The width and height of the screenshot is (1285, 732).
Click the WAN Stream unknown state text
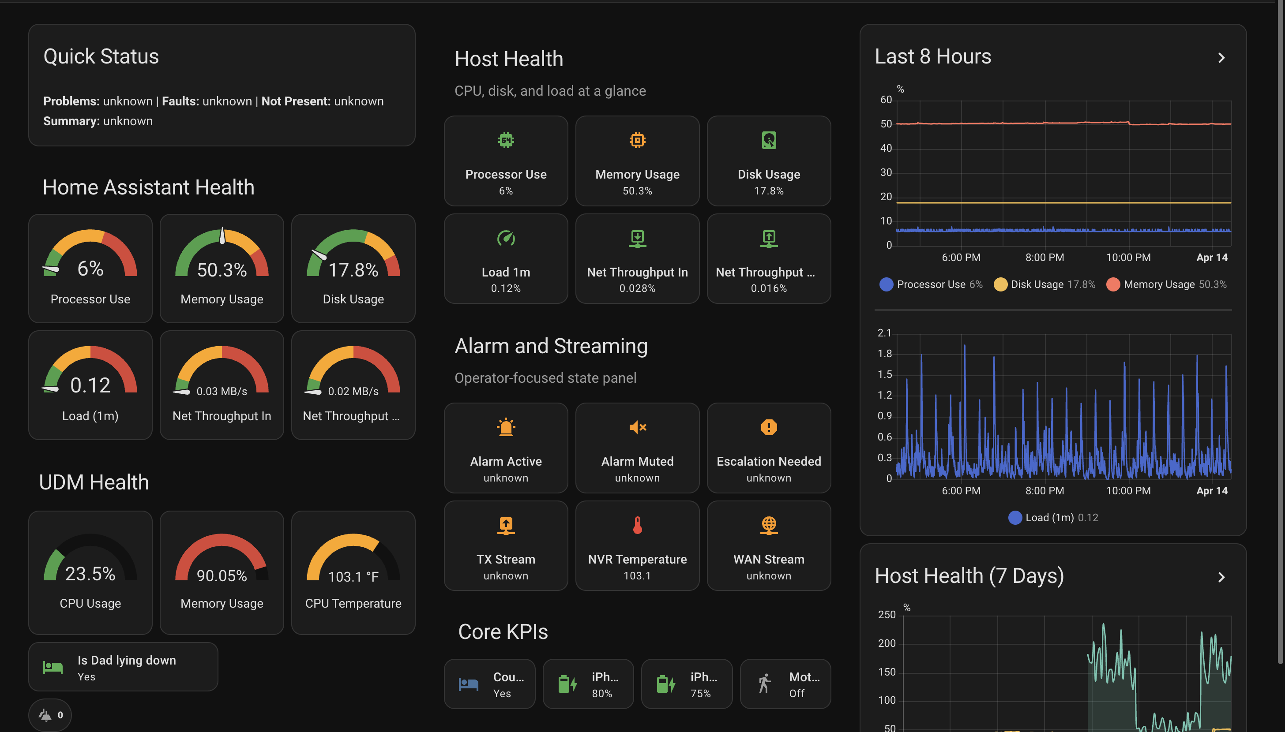click(x=769, y=575)
